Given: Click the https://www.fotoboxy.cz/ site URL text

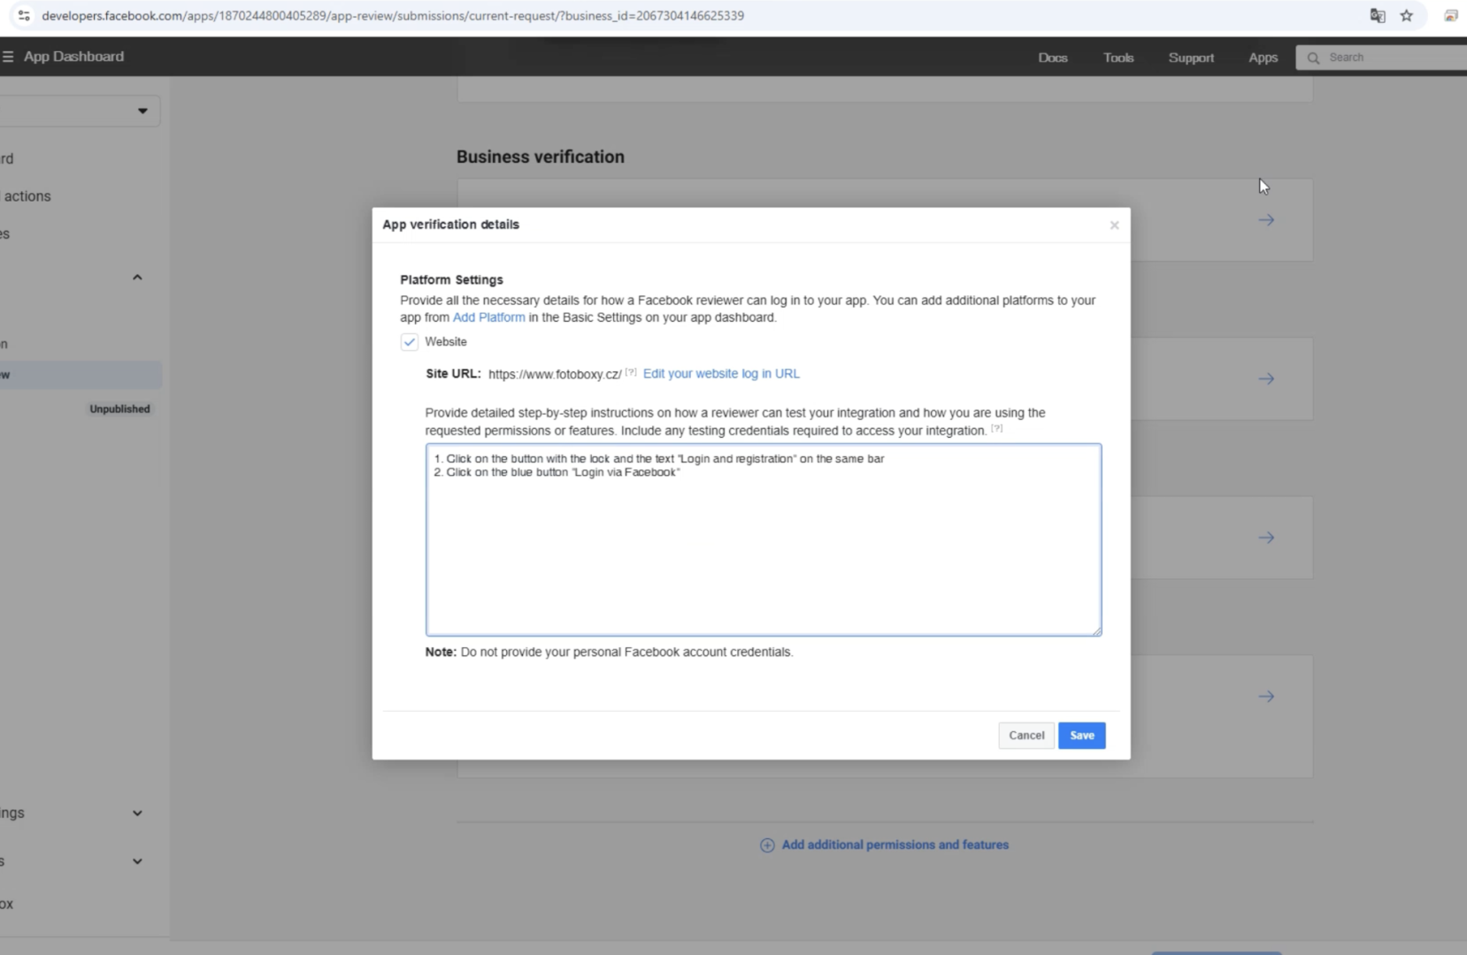Looking at the screenshot, I should click(555, 374).
